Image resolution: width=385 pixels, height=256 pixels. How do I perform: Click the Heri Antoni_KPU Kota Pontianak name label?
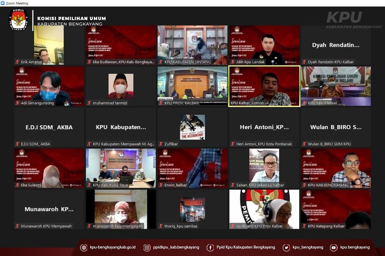[x=264, y=144]
